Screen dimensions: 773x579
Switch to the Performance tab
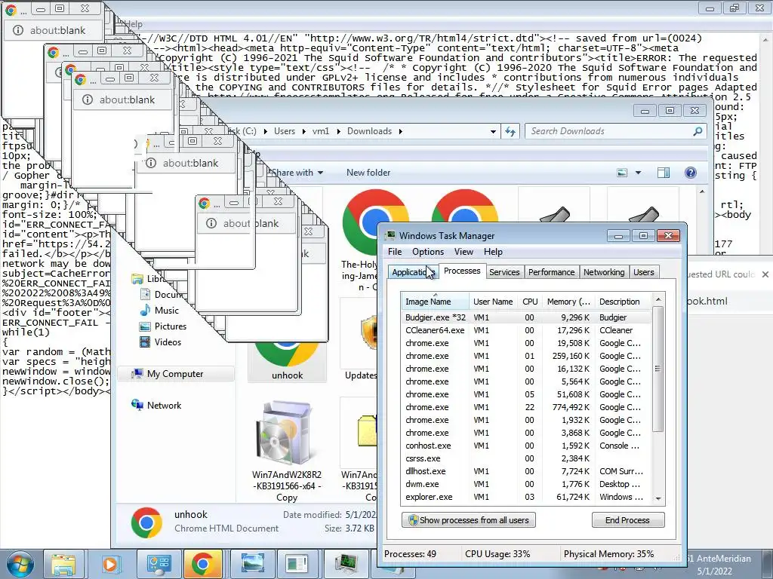coord(551,272)
